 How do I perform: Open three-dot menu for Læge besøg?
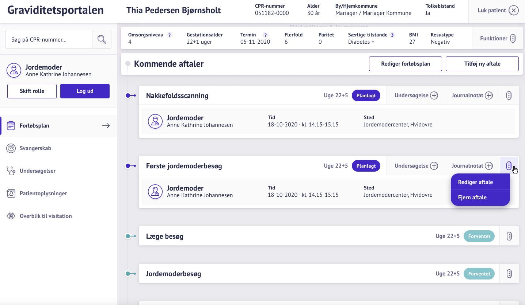click(509, 236)
